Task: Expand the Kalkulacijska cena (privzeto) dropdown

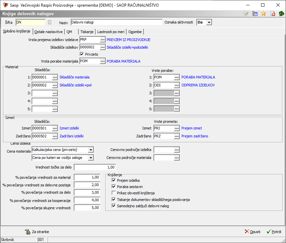Action: point(91,150)
